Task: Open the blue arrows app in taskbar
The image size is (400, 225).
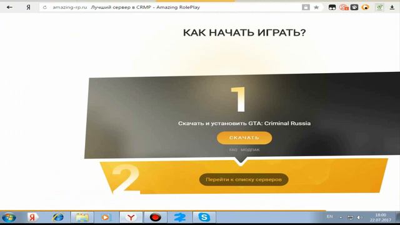Action: click(180, 217)
